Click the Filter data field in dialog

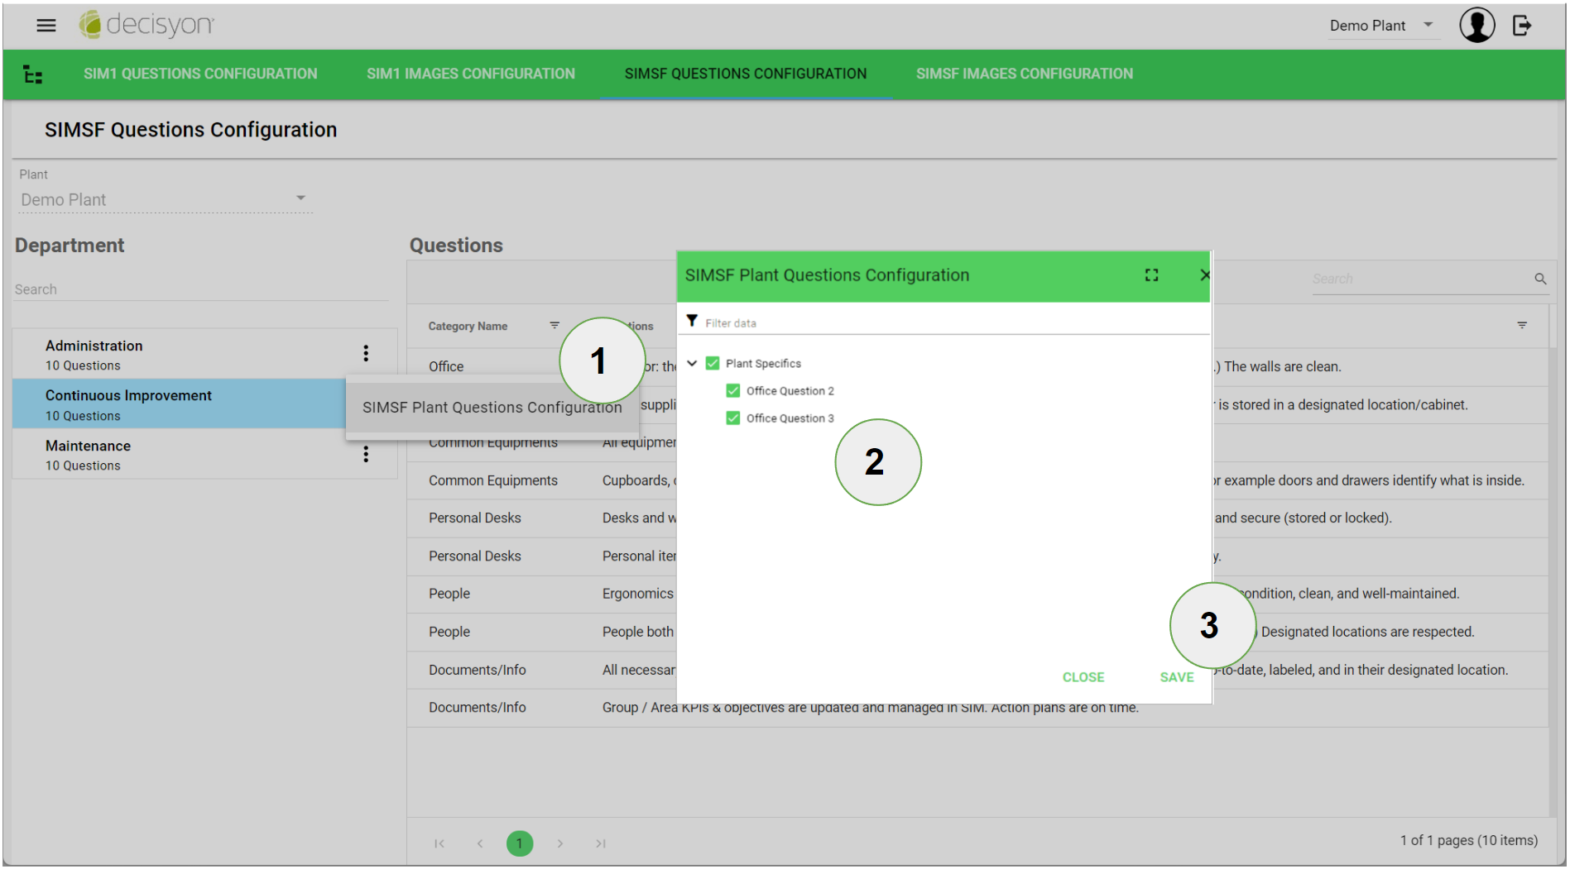(x=956, y=322)
